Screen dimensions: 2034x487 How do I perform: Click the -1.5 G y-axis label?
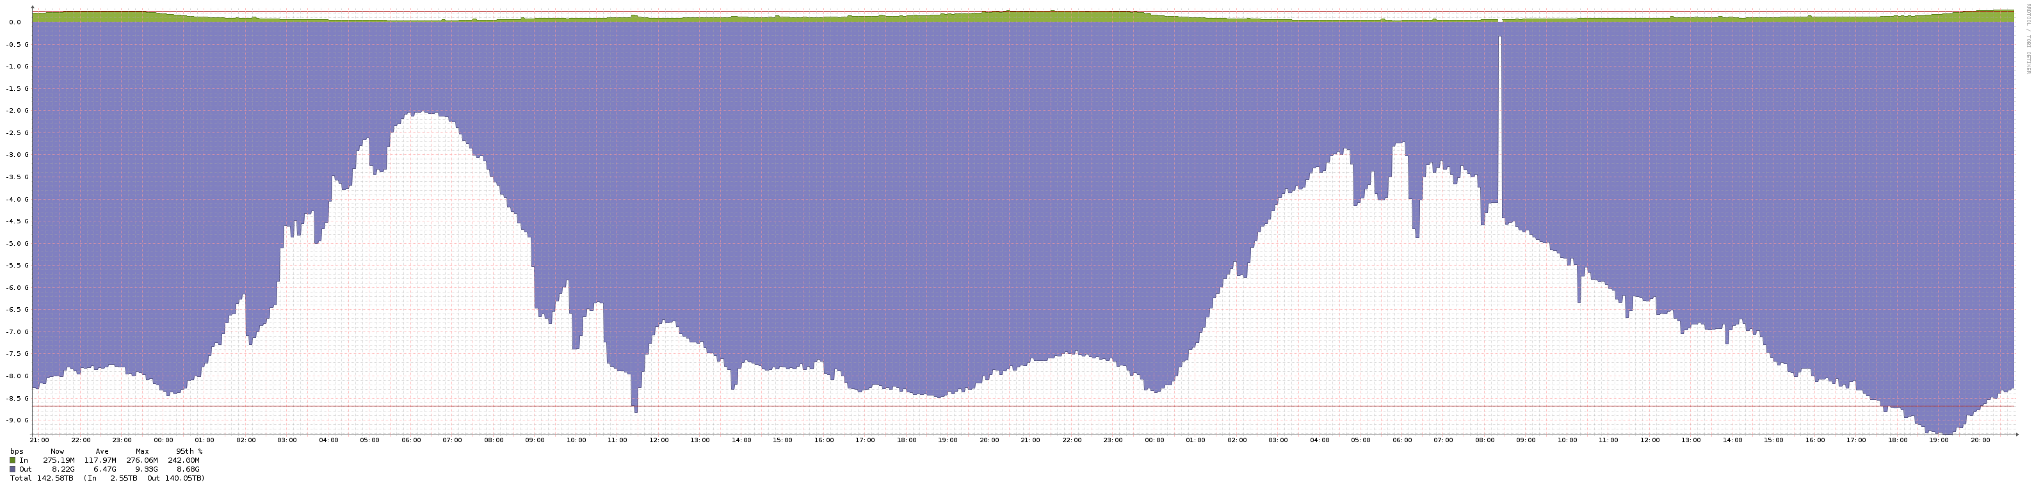click(x=17, y=88)
